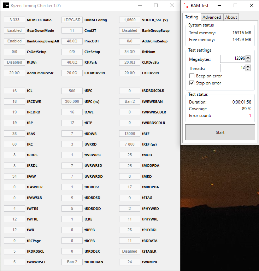Click the GearDownMode Enabled field

tap(14, 30)
